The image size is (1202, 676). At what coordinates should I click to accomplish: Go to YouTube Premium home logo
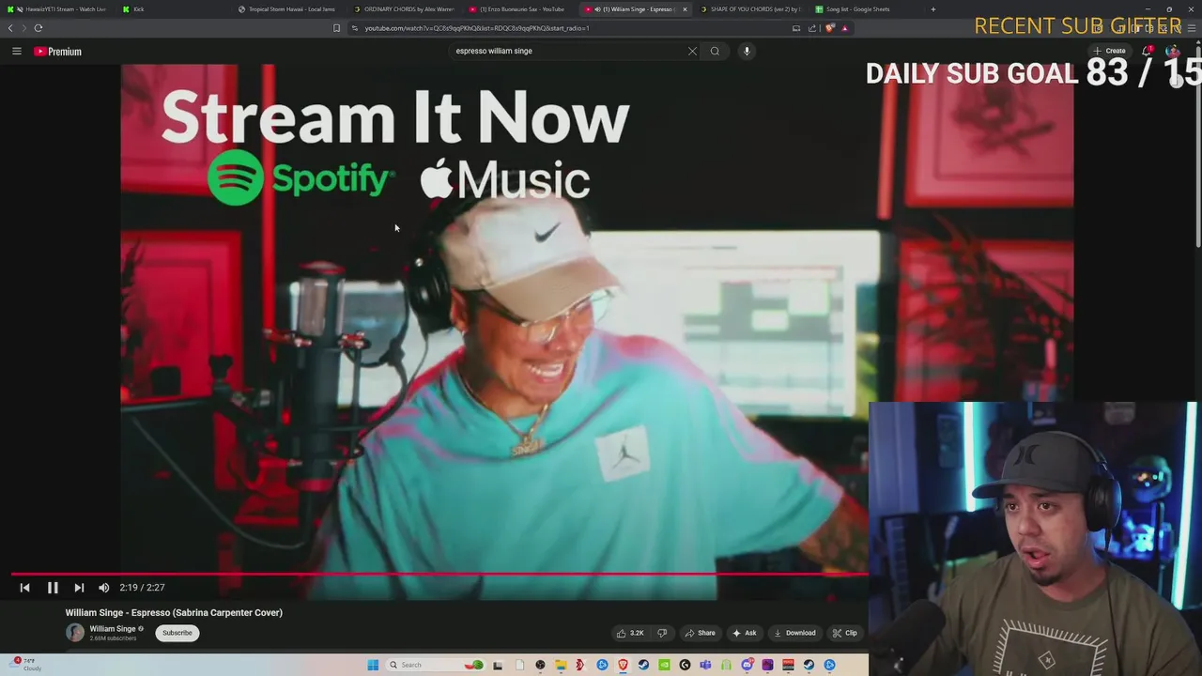click(x=58, y=51)
